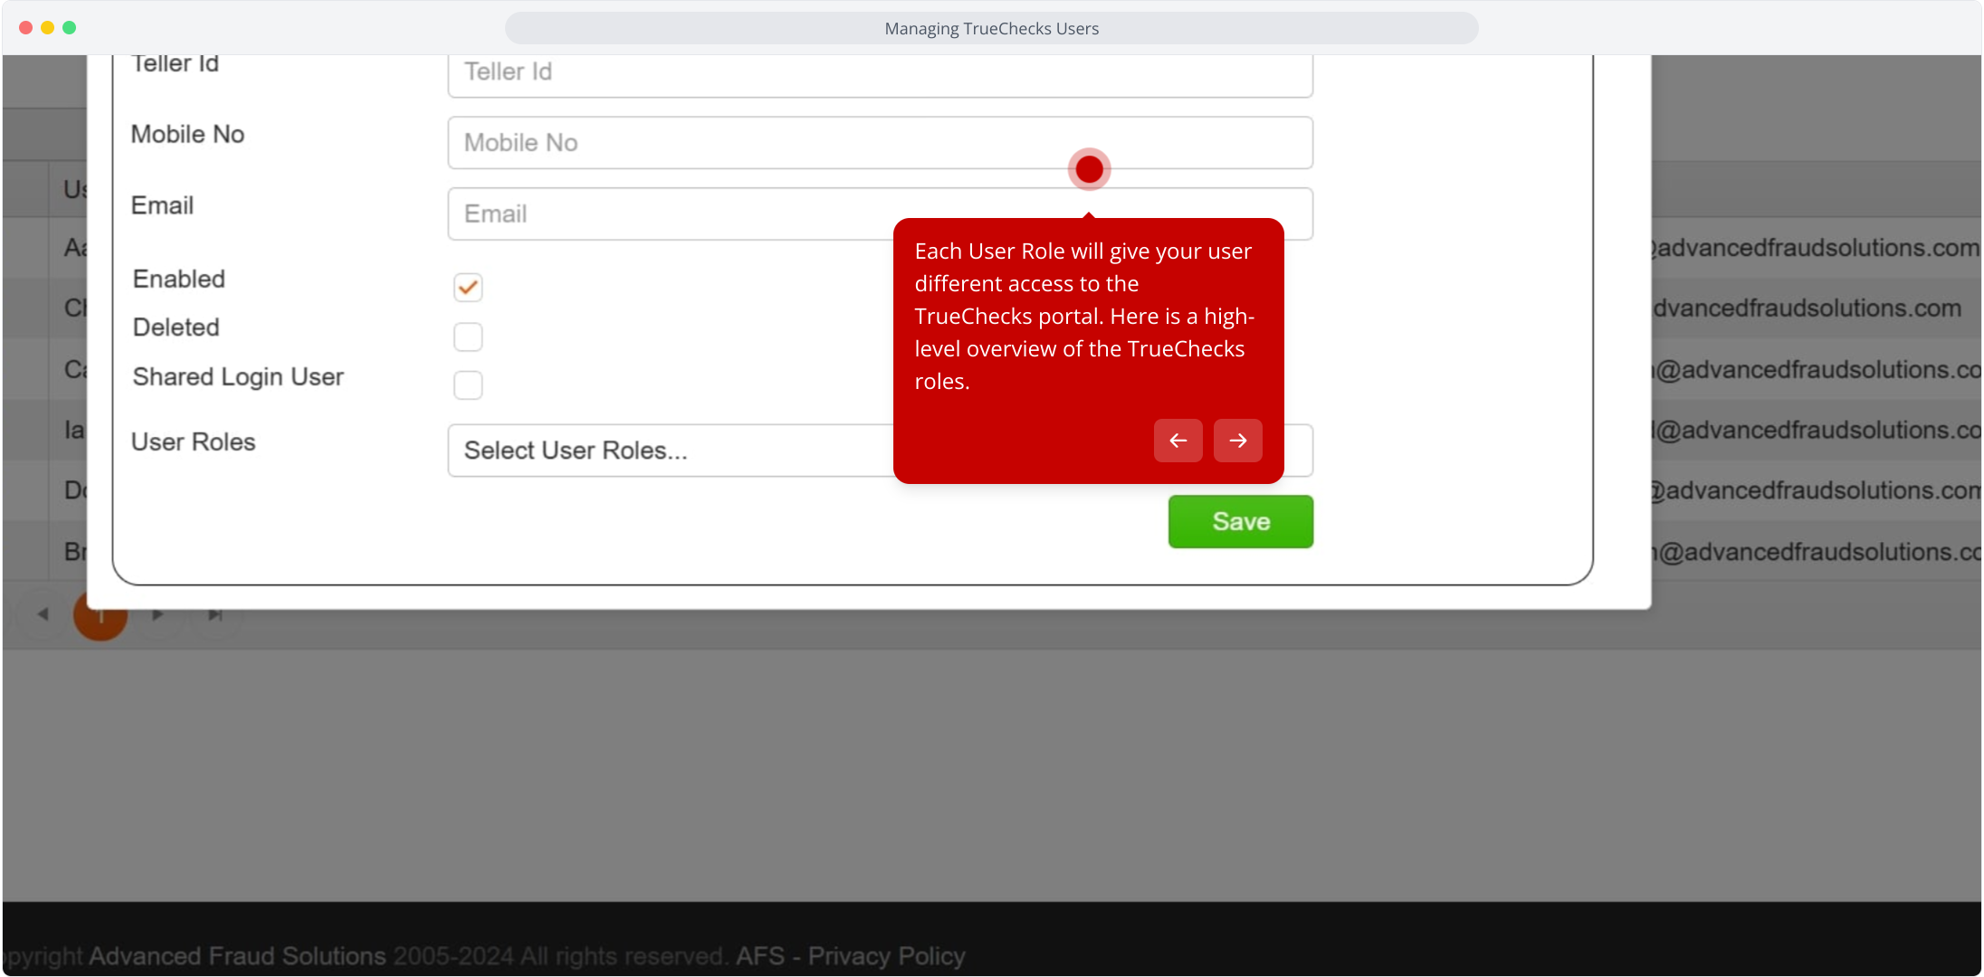Focus the Mobile No input field

click(x=880, y=143)
